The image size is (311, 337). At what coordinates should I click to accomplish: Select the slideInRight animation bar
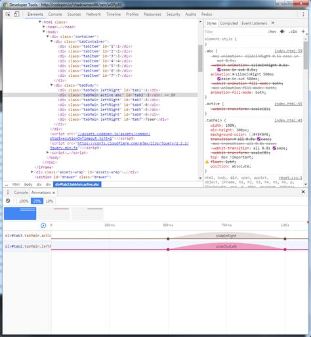[226, 236]
